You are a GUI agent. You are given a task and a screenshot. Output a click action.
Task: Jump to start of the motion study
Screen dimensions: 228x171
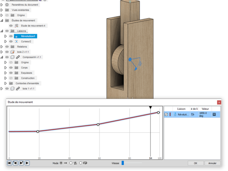(x=9, y=163)
